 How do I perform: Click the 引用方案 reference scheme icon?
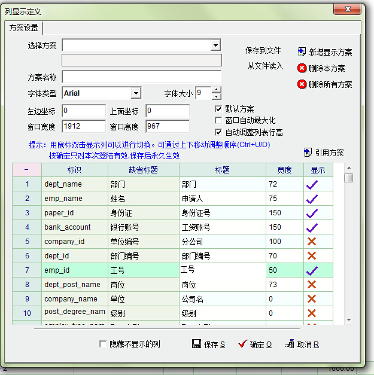[x=308, y=153]
